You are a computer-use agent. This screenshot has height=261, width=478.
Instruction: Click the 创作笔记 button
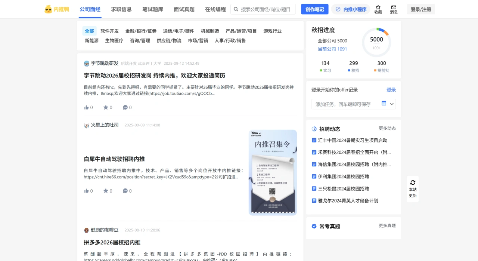(314, 9)
